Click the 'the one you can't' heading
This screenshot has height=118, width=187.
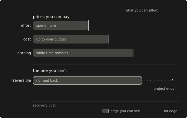click(50, 71)
